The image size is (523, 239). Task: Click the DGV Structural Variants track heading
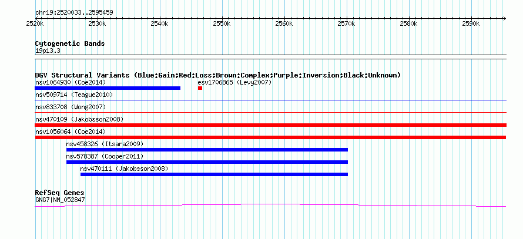tap(218, 75)
